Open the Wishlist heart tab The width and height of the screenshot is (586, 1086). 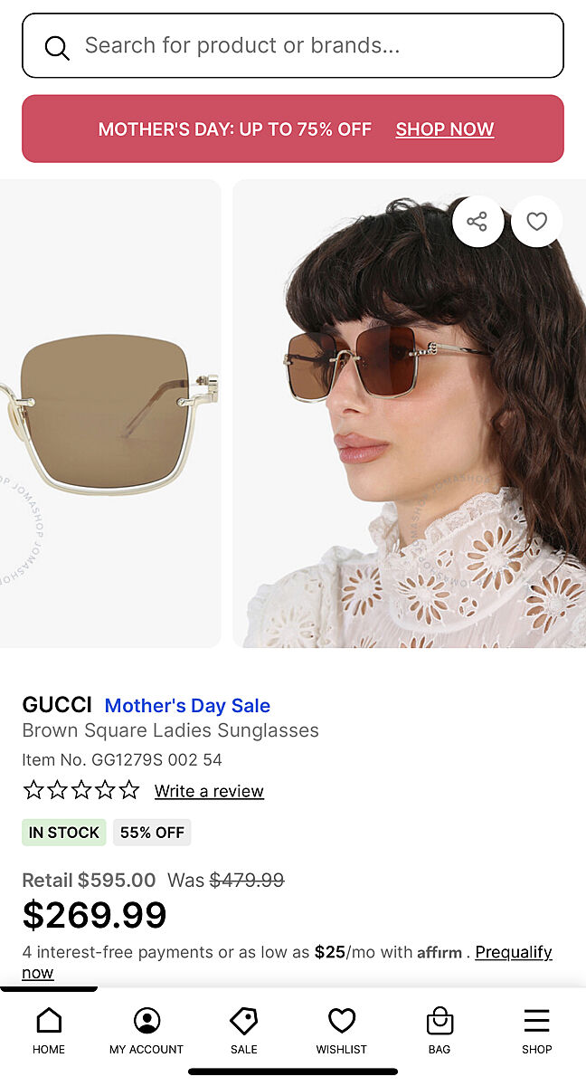[x=342, y=1031]
